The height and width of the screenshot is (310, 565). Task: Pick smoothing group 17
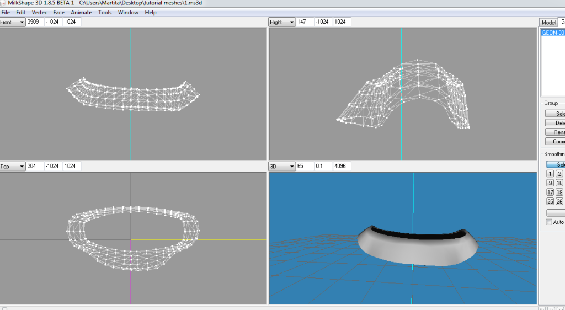(550, 193)
